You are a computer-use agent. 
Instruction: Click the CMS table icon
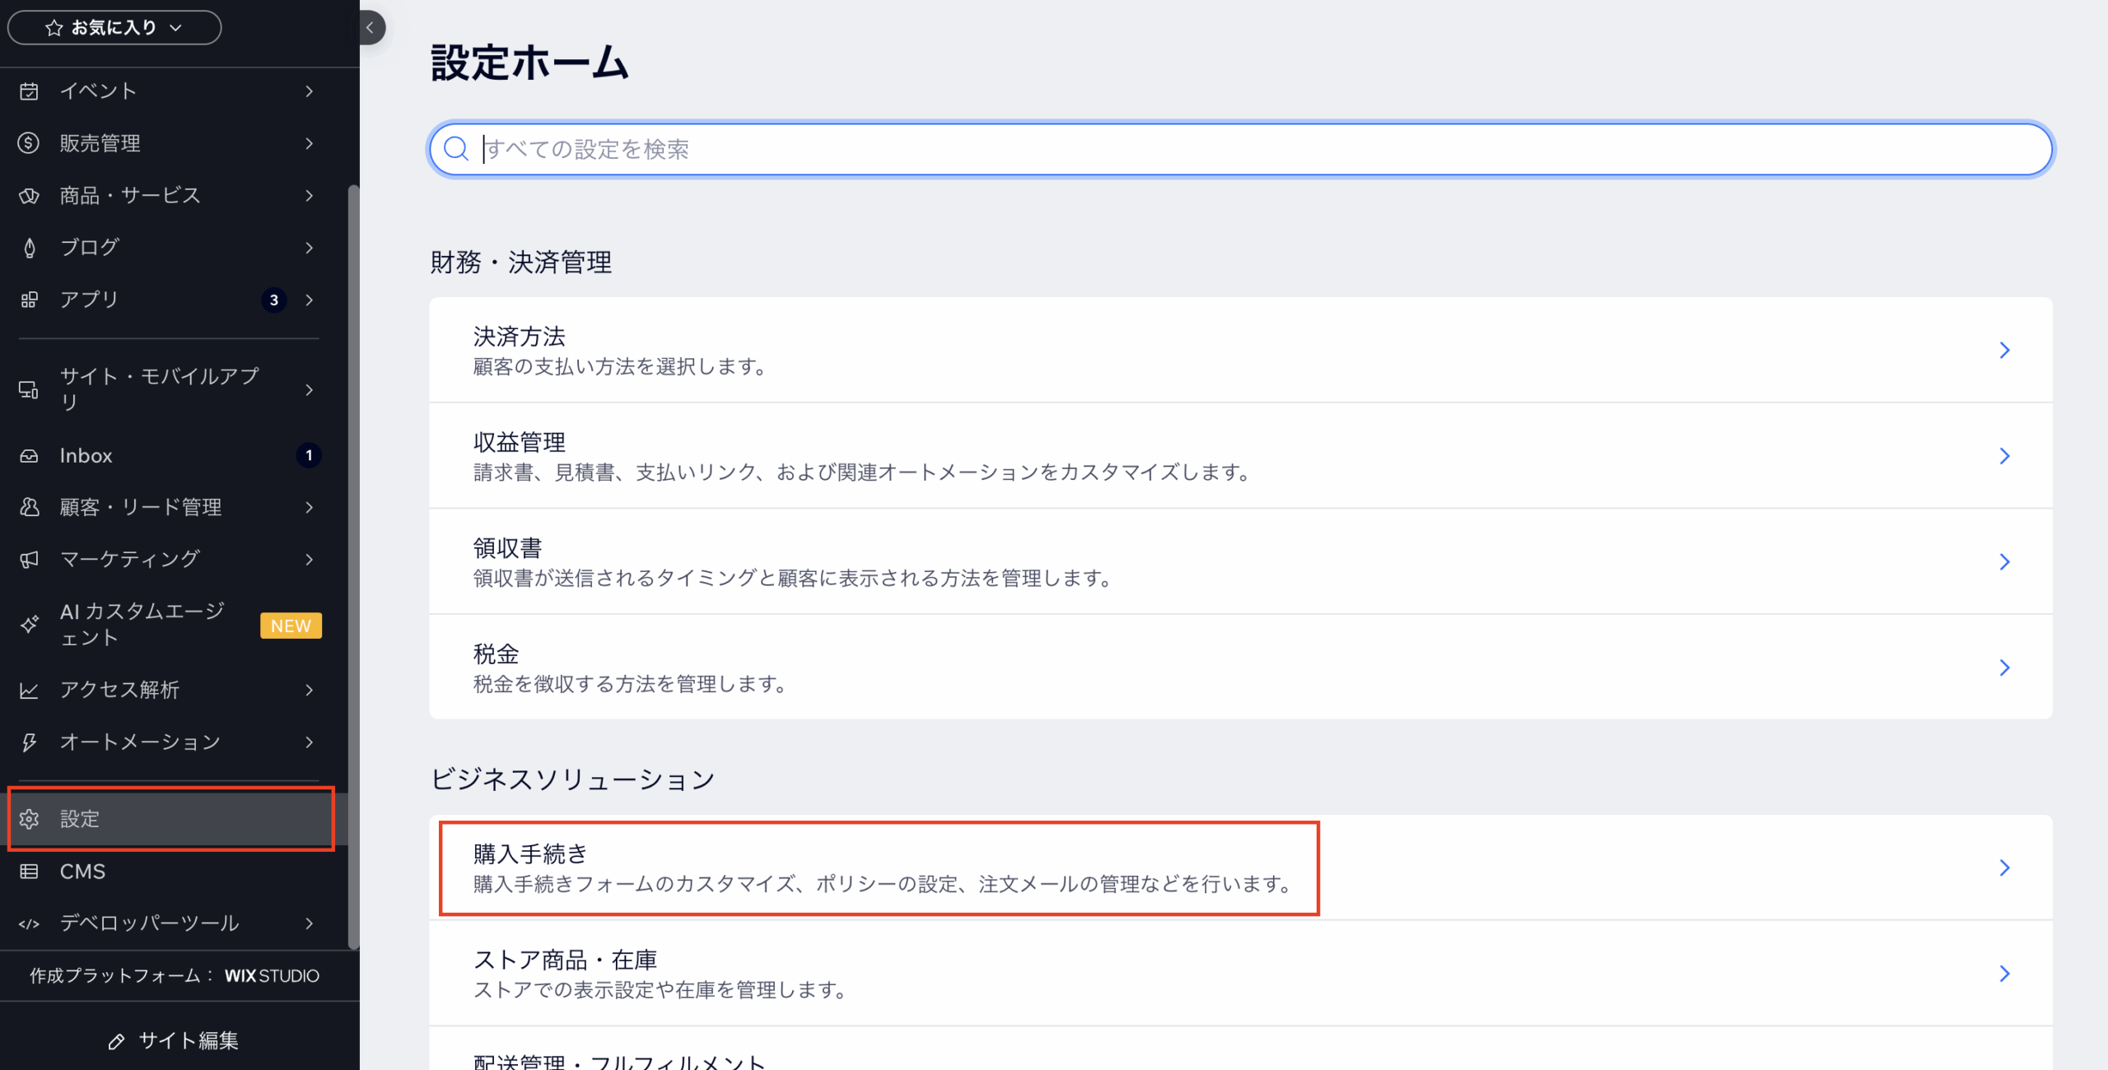(x=29, y=872)
